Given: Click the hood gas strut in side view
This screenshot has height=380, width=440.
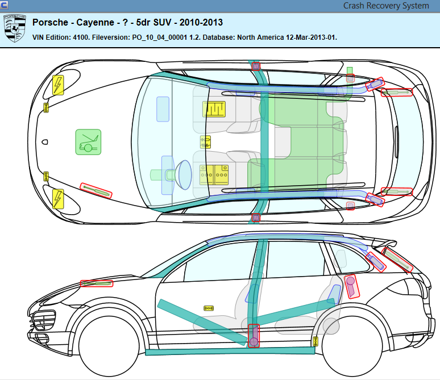Looking at the screenshot, I should pos(97,283).
